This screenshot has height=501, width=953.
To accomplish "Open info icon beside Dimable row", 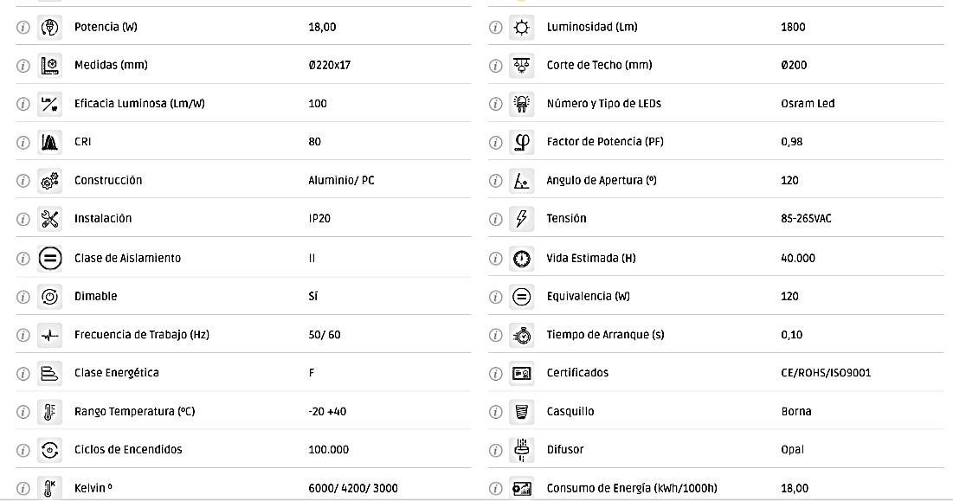I will click(23, 296).
